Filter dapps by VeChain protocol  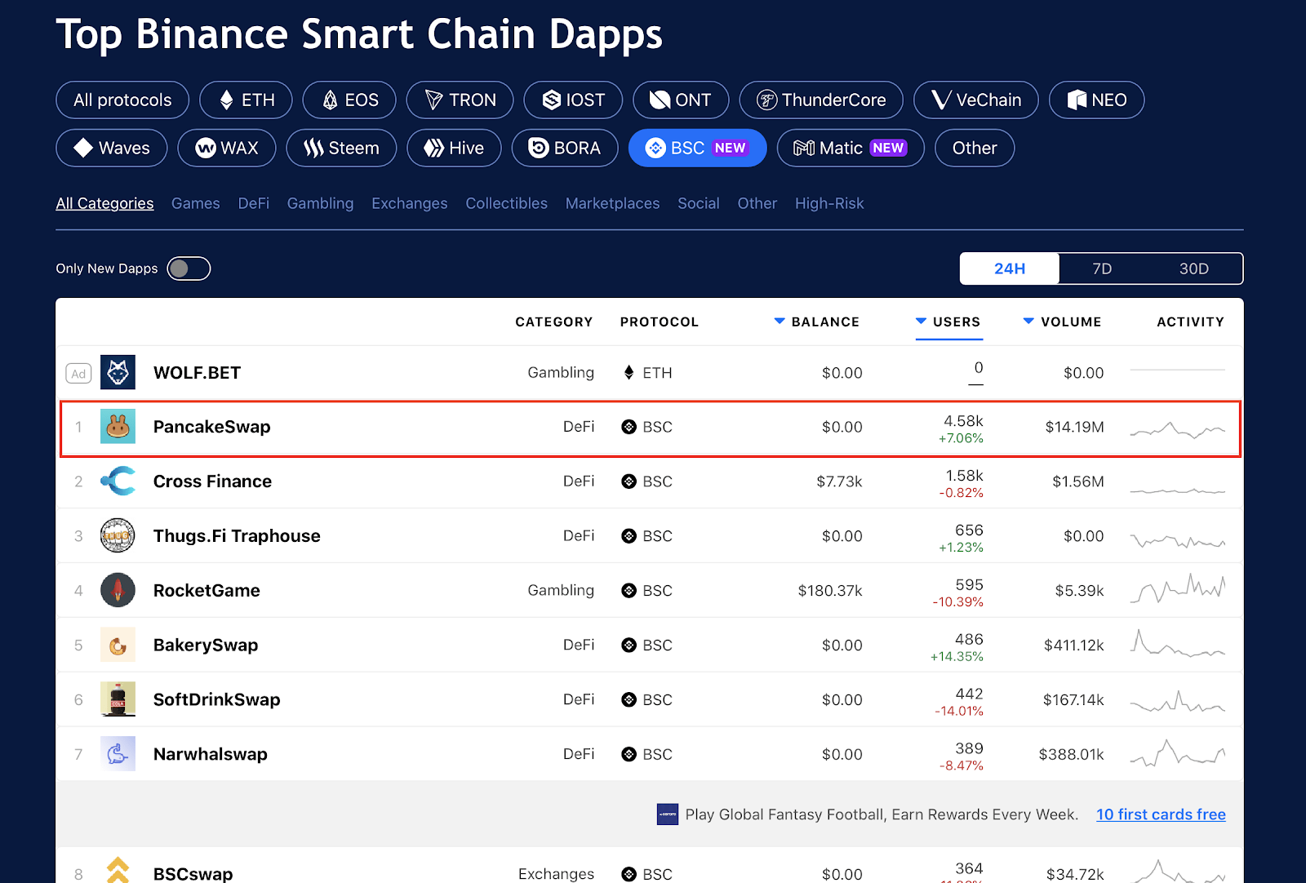tap(976, 100)
